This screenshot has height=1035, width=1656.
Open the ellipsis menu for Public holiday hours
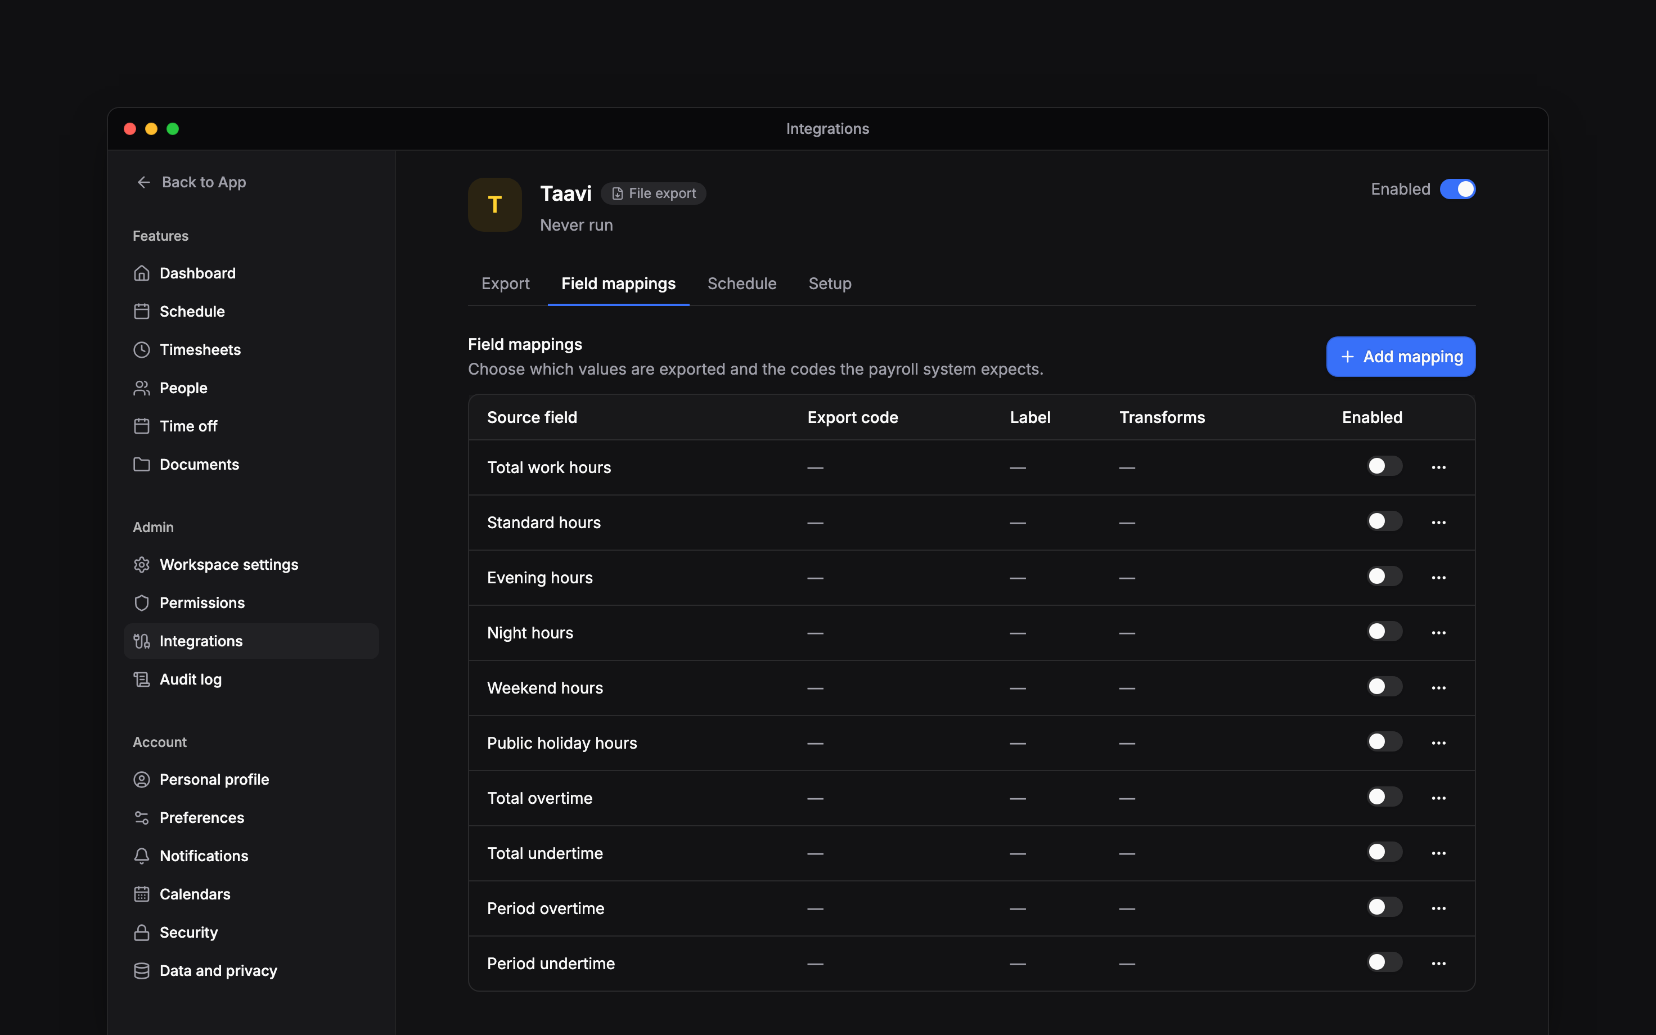(1438, 744)
